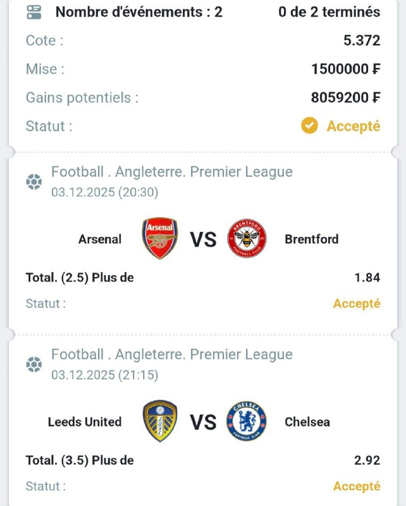Click football icon beside Leeds match league
The width and height of the screenshot is (406, 506).
[x=34, y=365]
